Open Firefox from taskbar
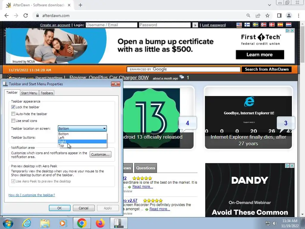Image resolution: width=305 pixels, height=229 pixels. [x=100, y=223]
